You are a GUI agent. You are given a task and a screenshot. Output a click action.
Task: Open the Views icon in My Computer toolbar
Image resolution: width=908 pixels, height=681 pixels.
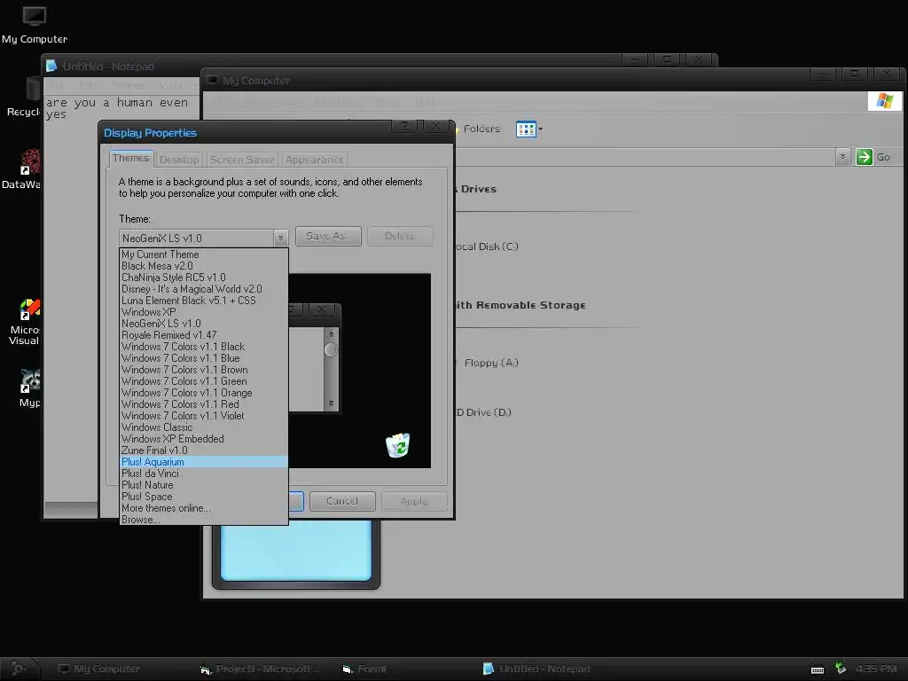click(528, 129)
